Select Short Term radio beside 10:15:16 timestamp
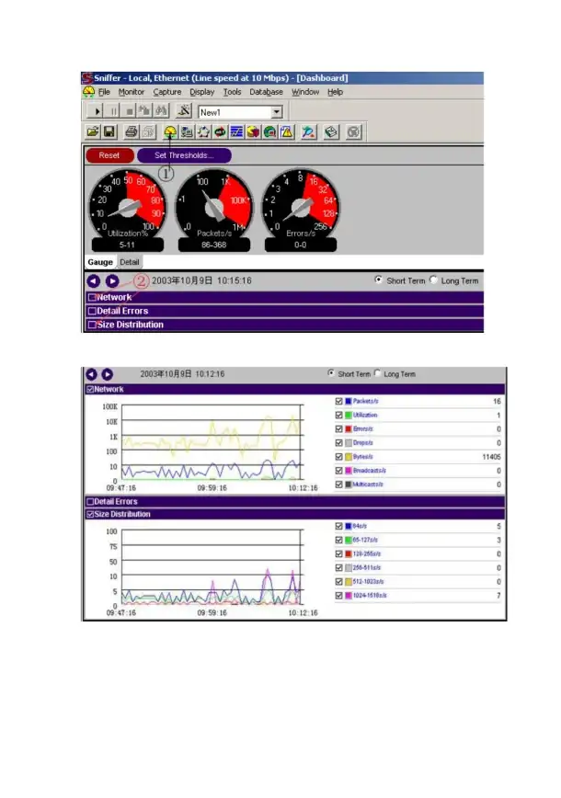 tap(378, 279)
